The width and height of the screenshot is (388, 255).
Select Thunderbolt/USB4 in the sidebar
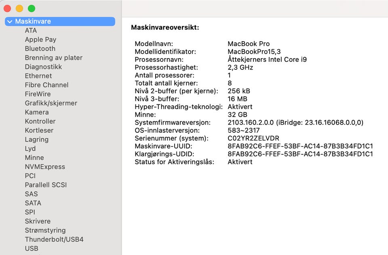[54, 240]
